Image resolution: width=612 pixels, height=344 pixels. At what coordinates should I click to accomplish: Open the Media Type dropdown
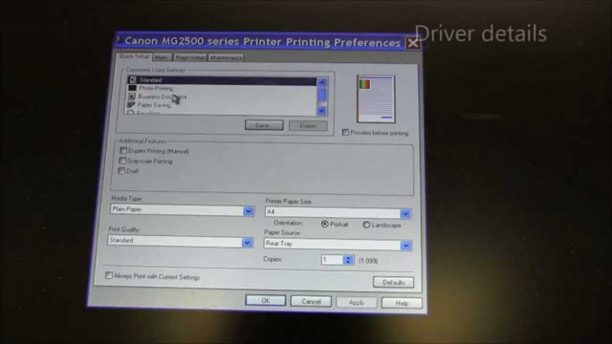182,210
